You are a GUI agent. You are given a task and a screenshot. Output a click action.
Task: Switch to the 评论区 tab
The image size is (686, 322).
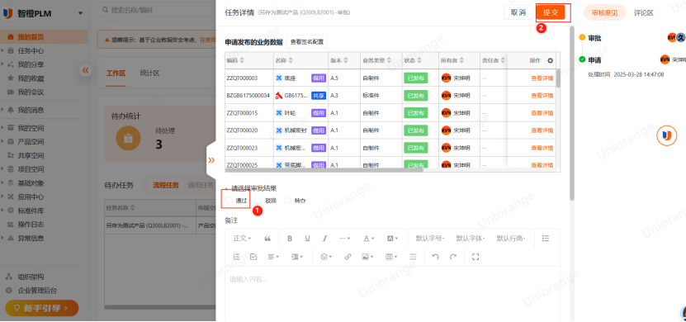point(644,12)
